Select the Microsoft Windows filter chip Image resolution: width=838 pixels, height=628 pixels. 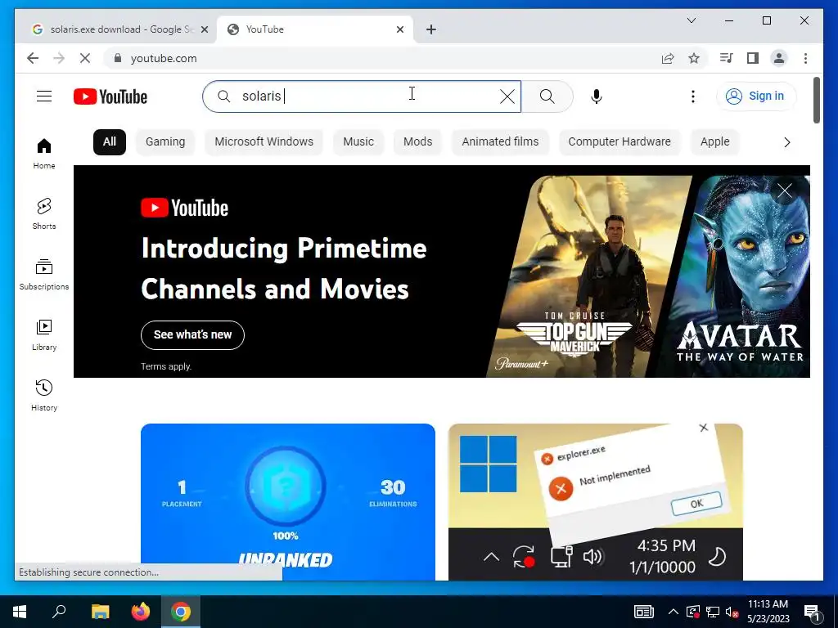[264, 142]
